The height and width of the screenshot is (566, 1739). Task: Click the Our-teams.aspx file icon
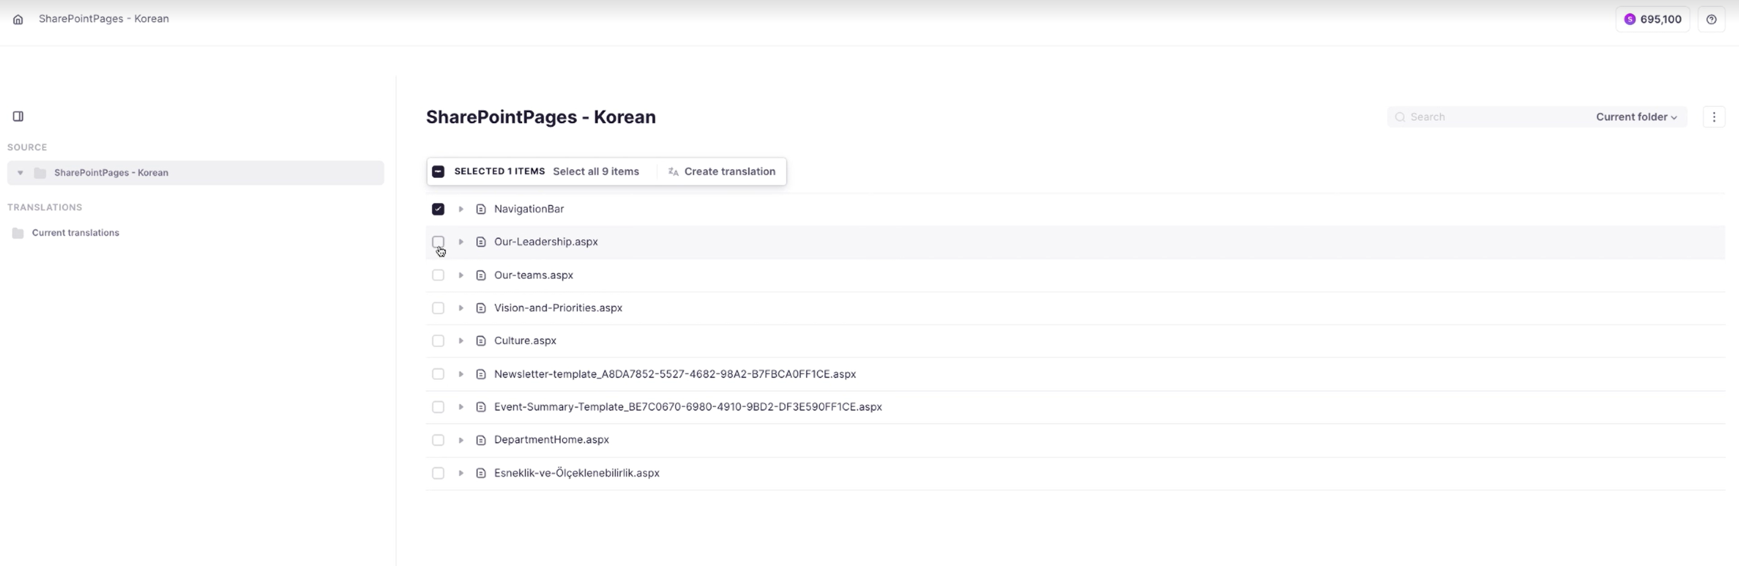click(x=481, y=275)
